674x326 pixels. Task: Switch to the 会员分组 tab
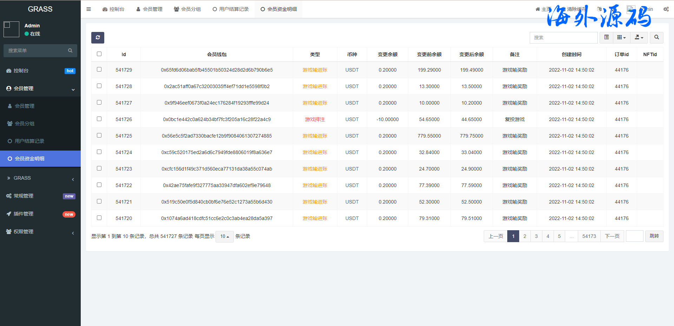pyautogui.click(x=187, y=9)
